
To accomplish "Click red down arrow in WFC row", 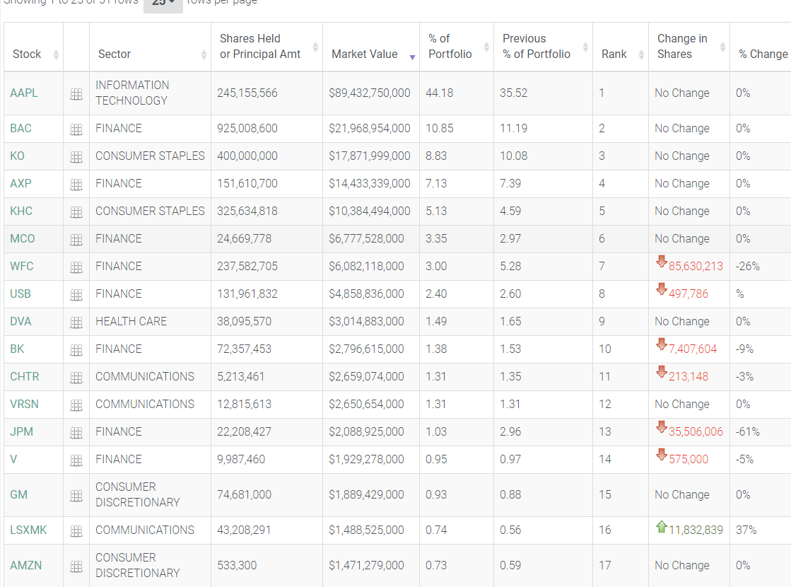I will pos(662,262).
